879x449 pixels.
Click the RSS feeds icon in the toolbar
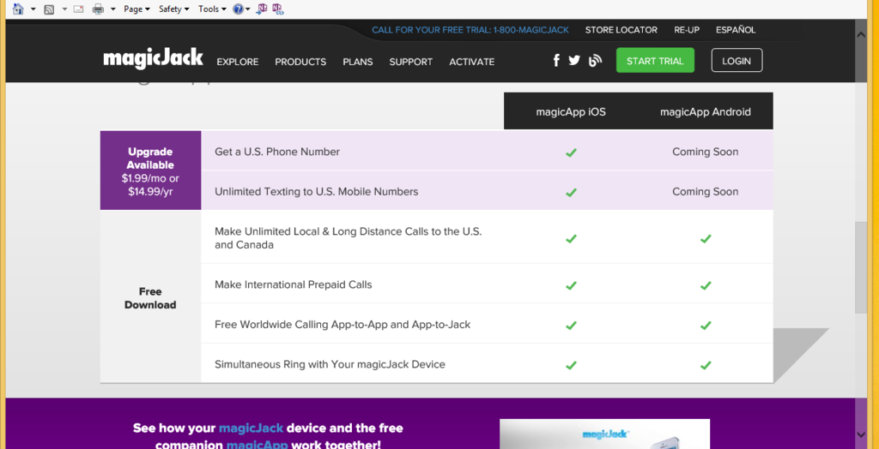[49, 9]
